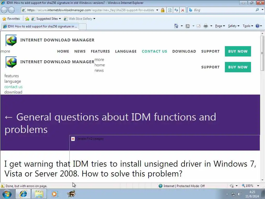This screenshot has height=199, width=265.
Task: Click DOWNLOAD in site navigation
Action: tap(184, 51)
